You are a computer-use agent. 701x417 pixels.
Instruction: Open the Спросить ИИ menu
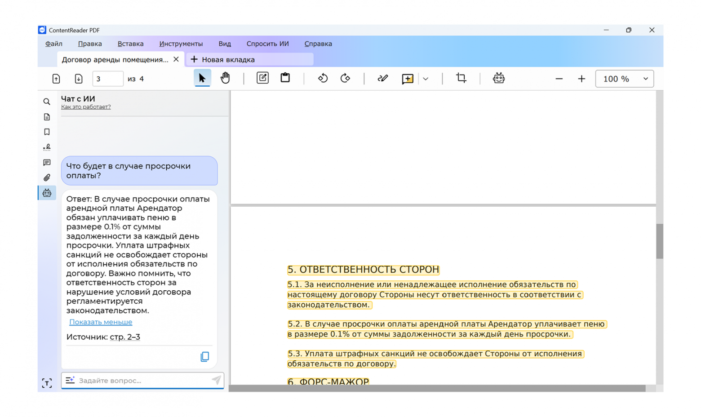267,44
